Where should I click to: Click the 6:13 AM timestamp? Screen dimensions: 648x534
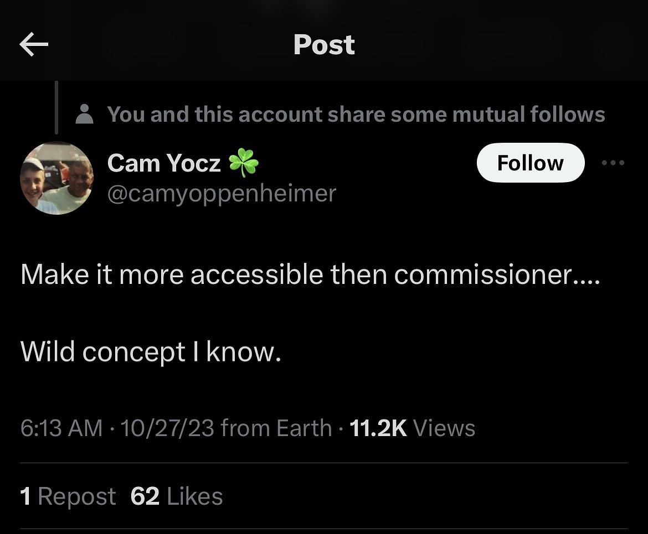(x=61, y=428)
